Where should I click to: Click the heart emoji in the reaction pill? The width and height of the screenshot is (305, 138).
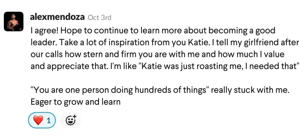(x=38, y=120)
